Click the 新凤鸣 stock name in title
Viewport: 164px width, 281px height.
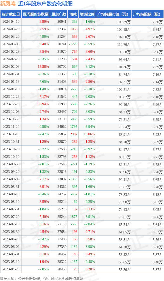pyautogui.click(x=8, y=4)
